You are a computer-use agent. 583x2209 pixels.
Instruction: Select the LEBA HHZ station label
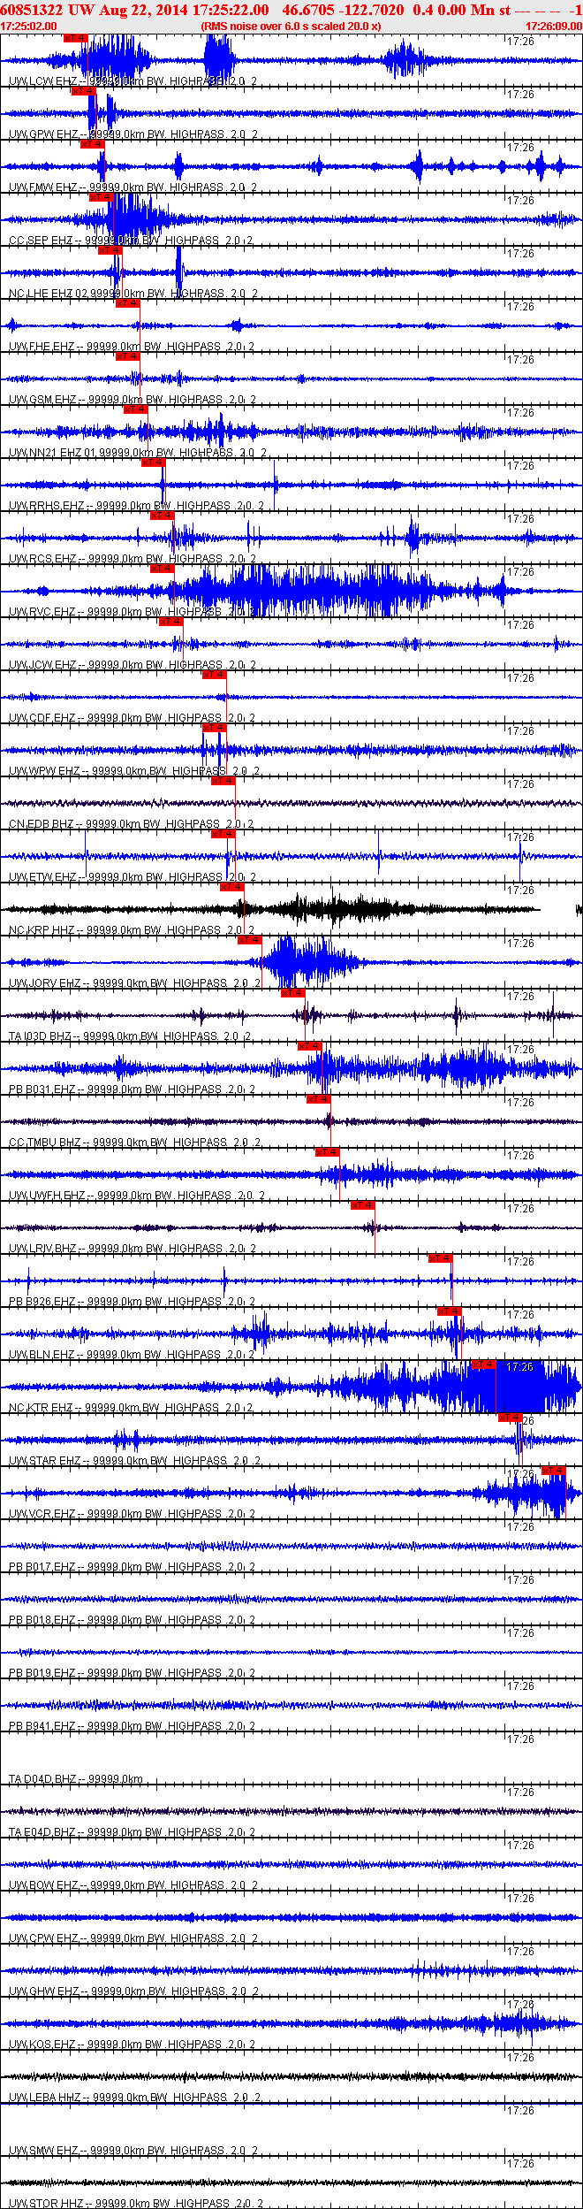(134, 2098)
